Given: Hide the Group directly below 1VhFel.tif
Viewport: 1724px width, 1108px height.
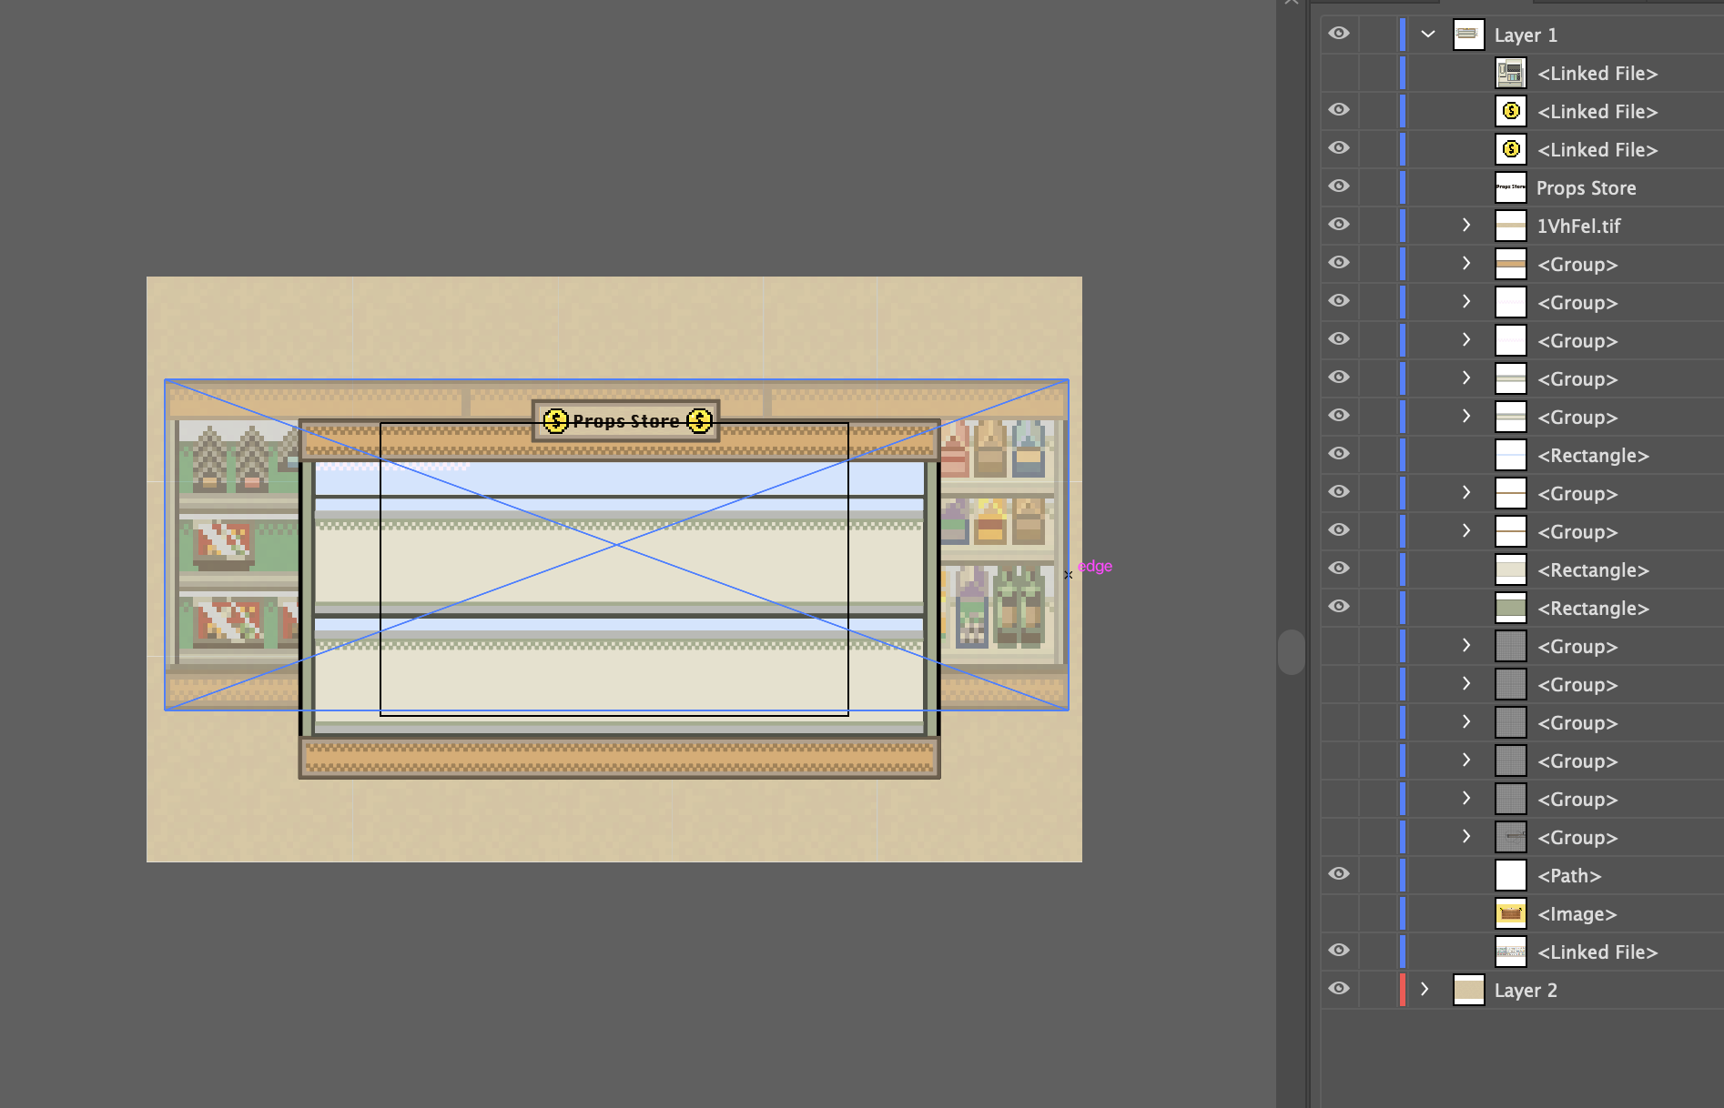Looking at the screenshot, I should point(1338,263).
